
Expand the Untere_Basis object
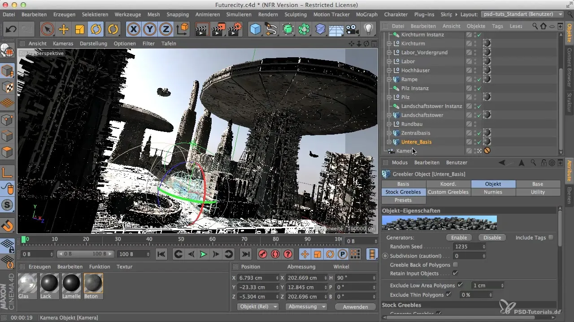coord(389,142)
